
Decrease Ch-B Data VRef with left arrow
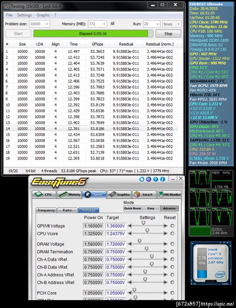[129, 267]
